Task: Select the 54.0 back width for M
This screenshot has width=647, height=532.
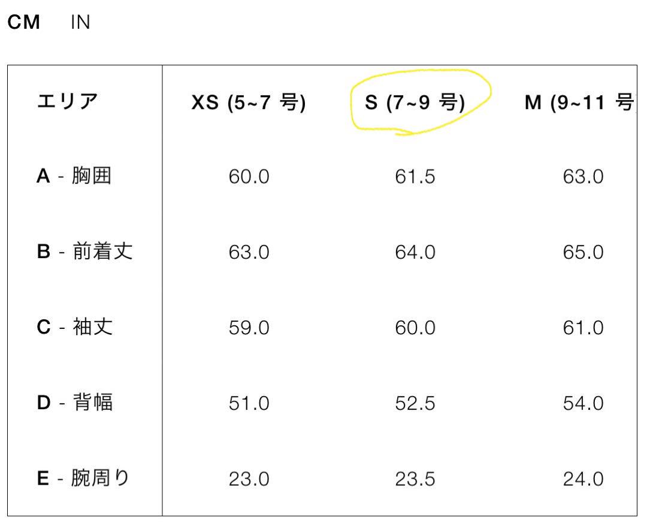Action: [583, 403]
